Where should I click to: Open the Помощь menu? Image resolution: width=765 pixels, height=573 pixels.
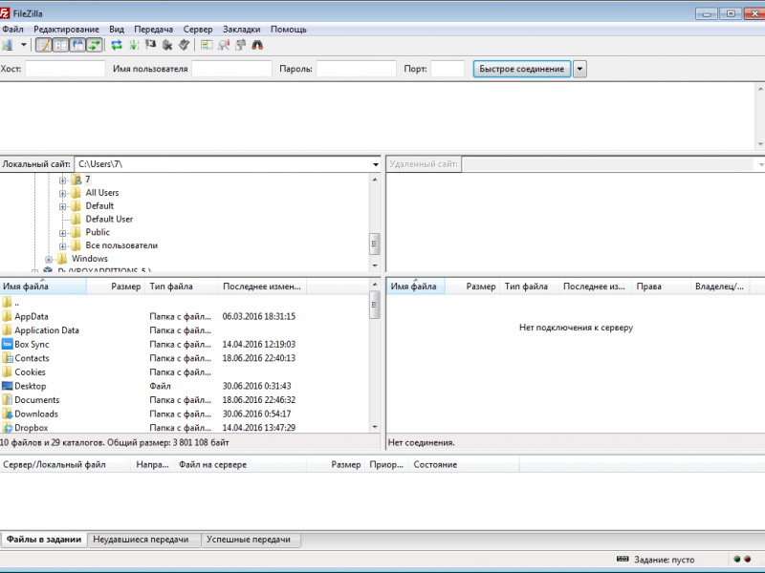click(289, 30)
